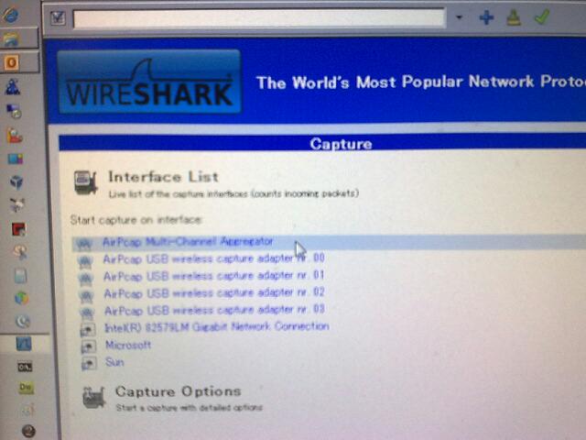Click icon beside AirPcap adapter nr. 00
The width and height of the screenshot is (586, 440).
click(85, 260)
